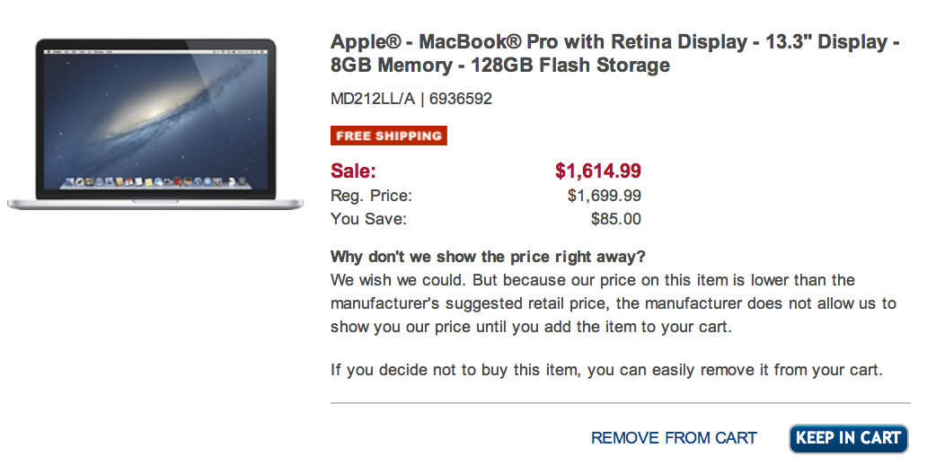Click the Keep in Cart button
The height and width of the screenshot is (474, 927).
point(848,438)
